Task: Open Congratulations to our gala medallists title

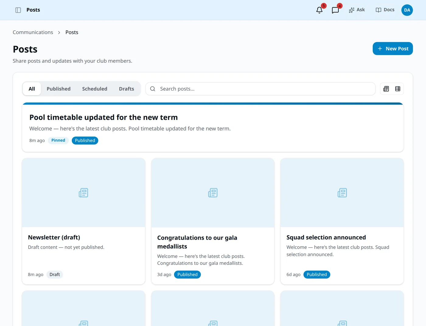Action: click(x=197, y=242)
